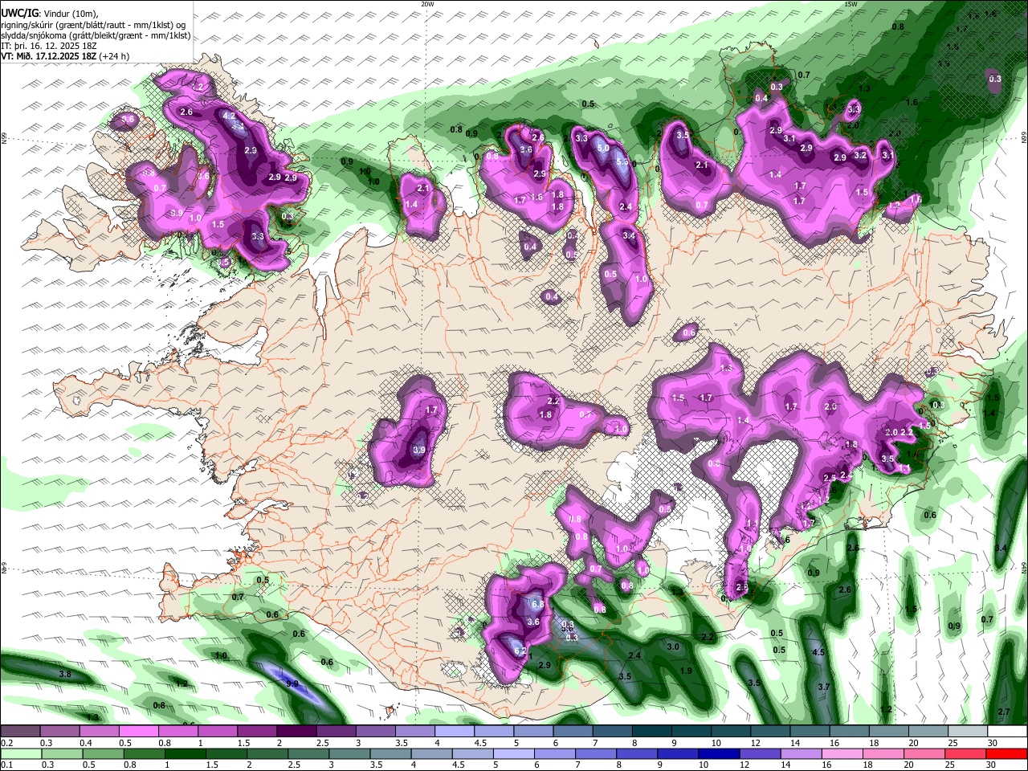Click the 6.2 precipitation value on the map
Screen dimensions: 1028x771
coord(520,651)
